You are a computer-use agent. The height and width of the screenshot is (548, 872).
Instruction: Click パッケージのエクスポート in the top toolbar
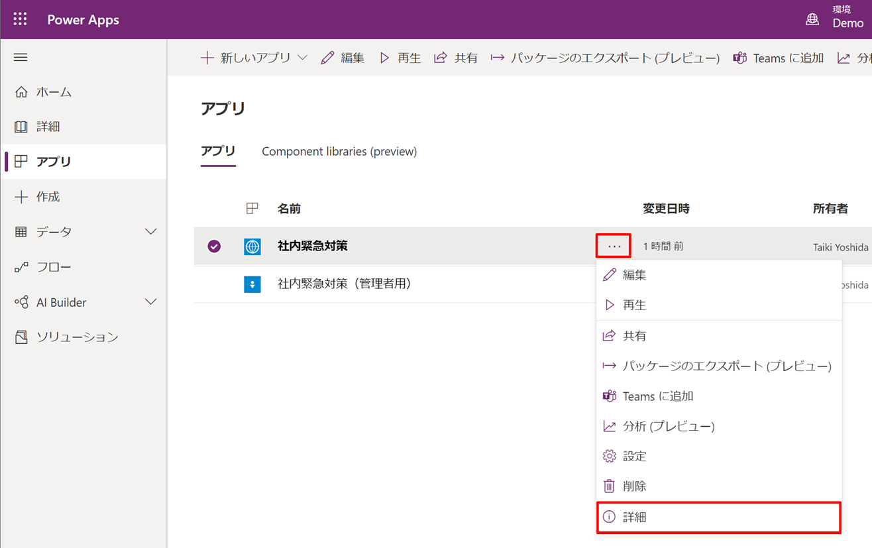(605, 58)
